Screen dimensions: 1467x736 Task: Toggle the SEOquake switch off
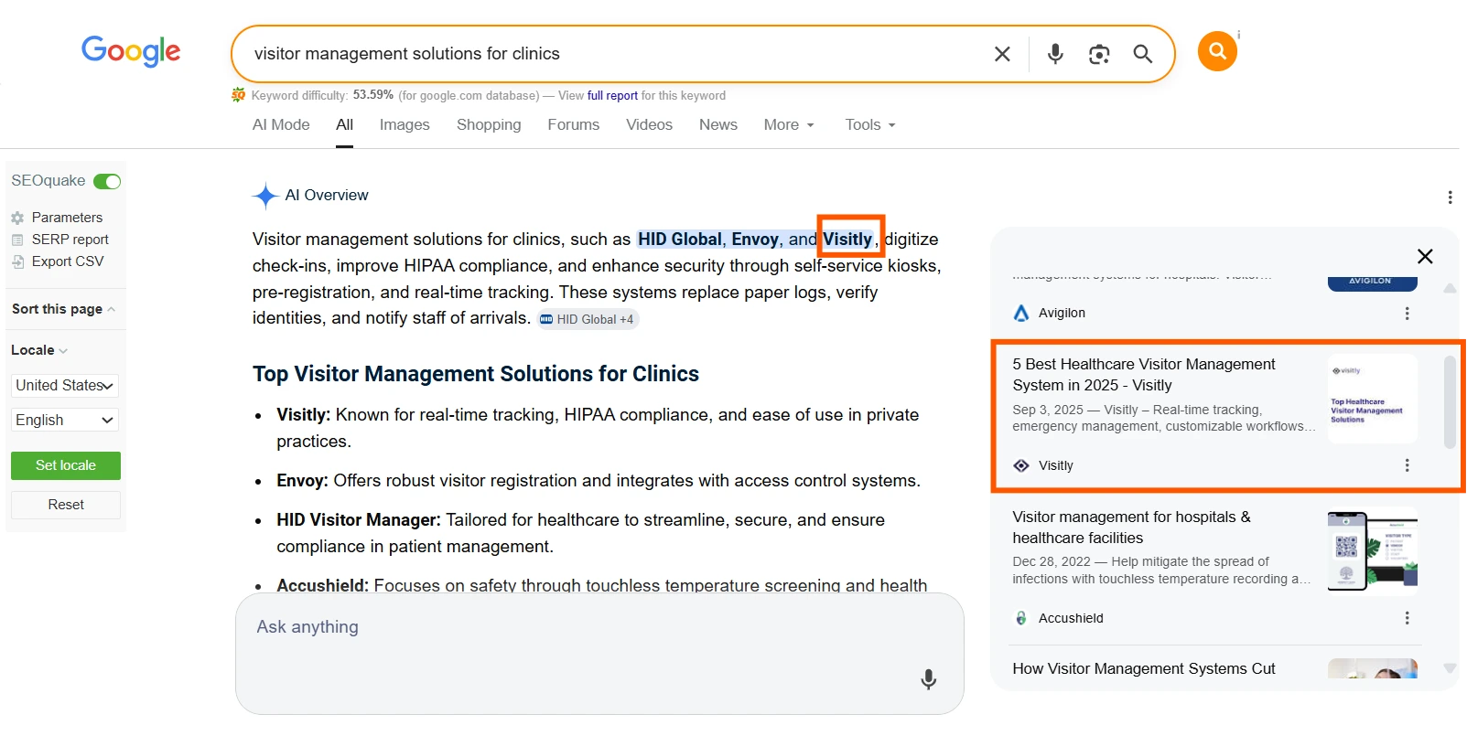point(107,181)
